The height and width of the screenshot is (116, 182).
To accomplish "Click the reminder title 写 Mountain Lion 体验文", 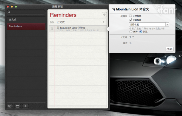I will click(71, 28).
